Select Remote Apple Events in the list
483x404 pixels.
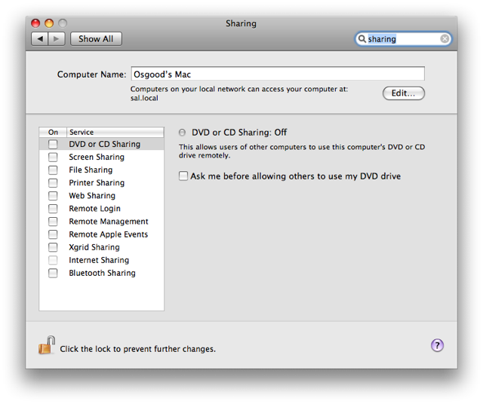[102, 234]
